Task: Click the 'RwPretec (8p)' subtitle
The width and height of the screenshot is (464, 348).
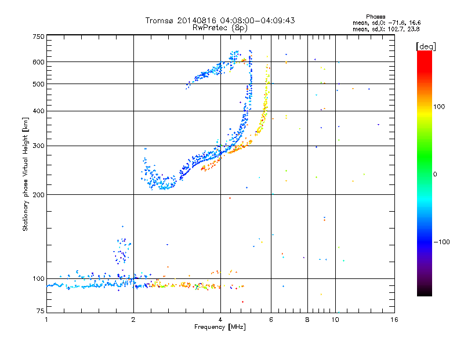Action: coord(220,28)
